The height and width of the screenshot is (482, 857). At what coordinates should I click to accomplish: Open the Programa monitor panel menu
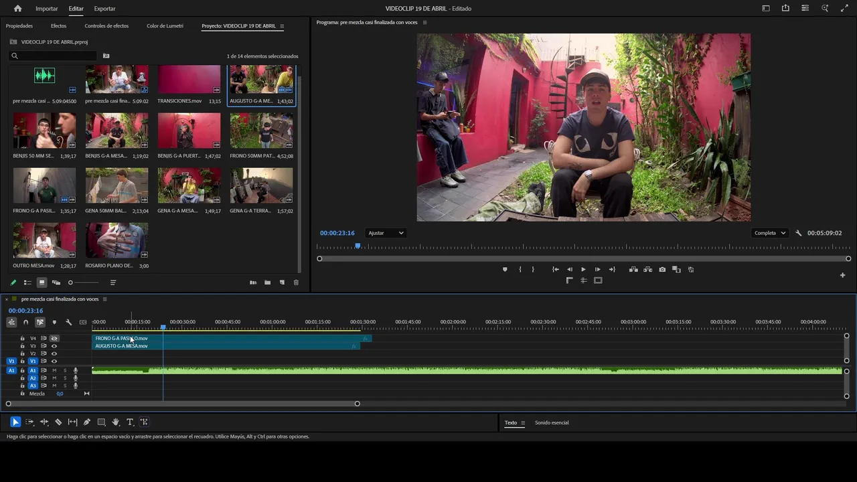pyautogui.click(x=424, y=22)
